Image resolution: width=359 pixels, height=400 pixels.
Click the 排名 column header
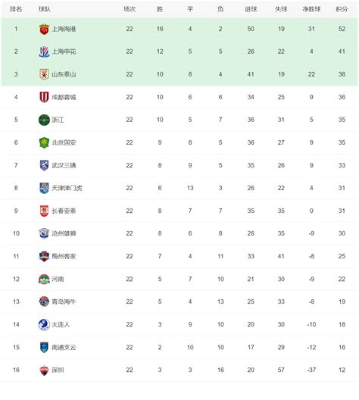pos(16,9)
